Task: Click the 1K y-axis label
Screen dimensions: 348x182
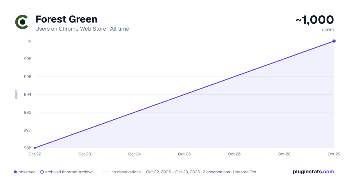Action: coord(29,41)
